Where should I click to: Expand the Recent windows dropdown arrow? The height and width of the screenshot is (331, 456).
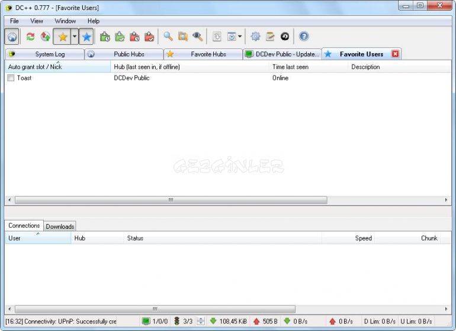240,37
